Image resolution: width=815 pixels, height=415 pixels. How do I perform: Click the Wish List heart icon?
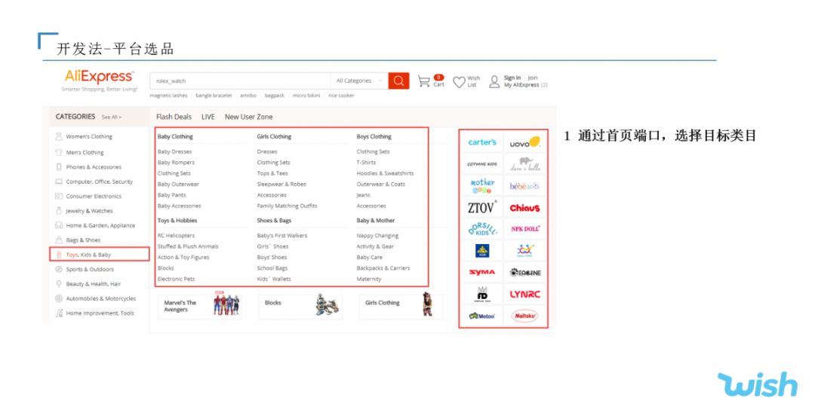tap(459, 82)
